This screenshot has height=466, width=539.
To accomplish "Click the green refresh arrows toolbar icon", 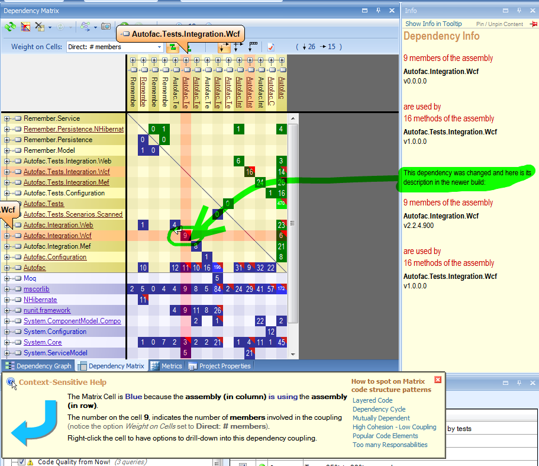I will 10,27.
